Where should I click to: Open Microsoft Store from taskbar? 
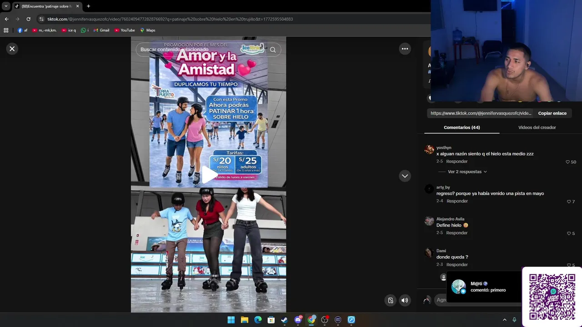(271, 320)
